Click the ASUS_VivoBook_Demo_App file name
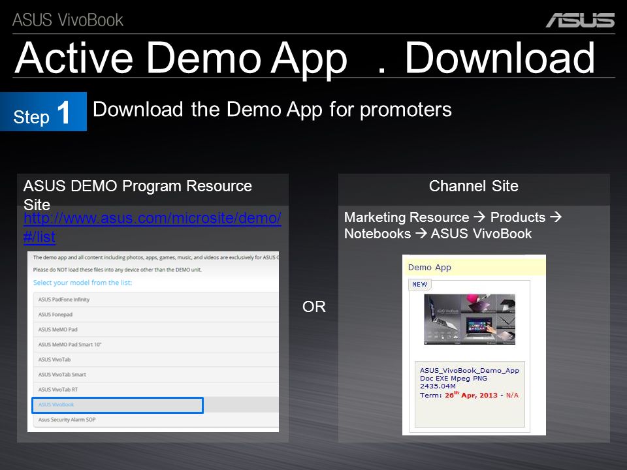Screen dimensions: 627x470 tap(470, 371)
